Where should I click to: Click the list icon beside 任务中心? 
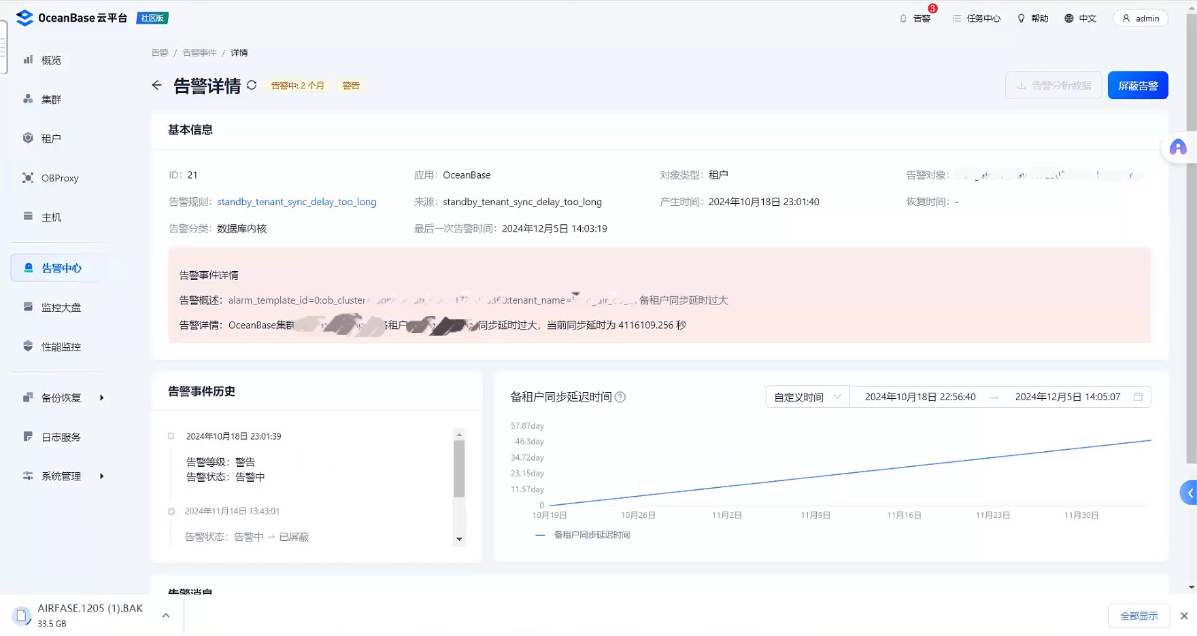tap(957, 18)
